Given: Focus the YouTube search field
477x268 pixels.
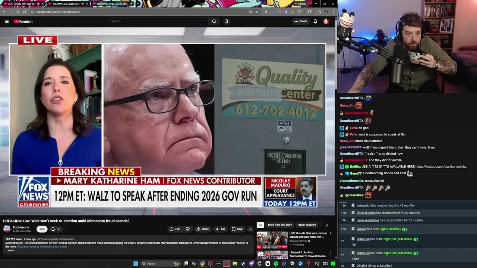Looking at the screenshot, I should click(159, 21).
